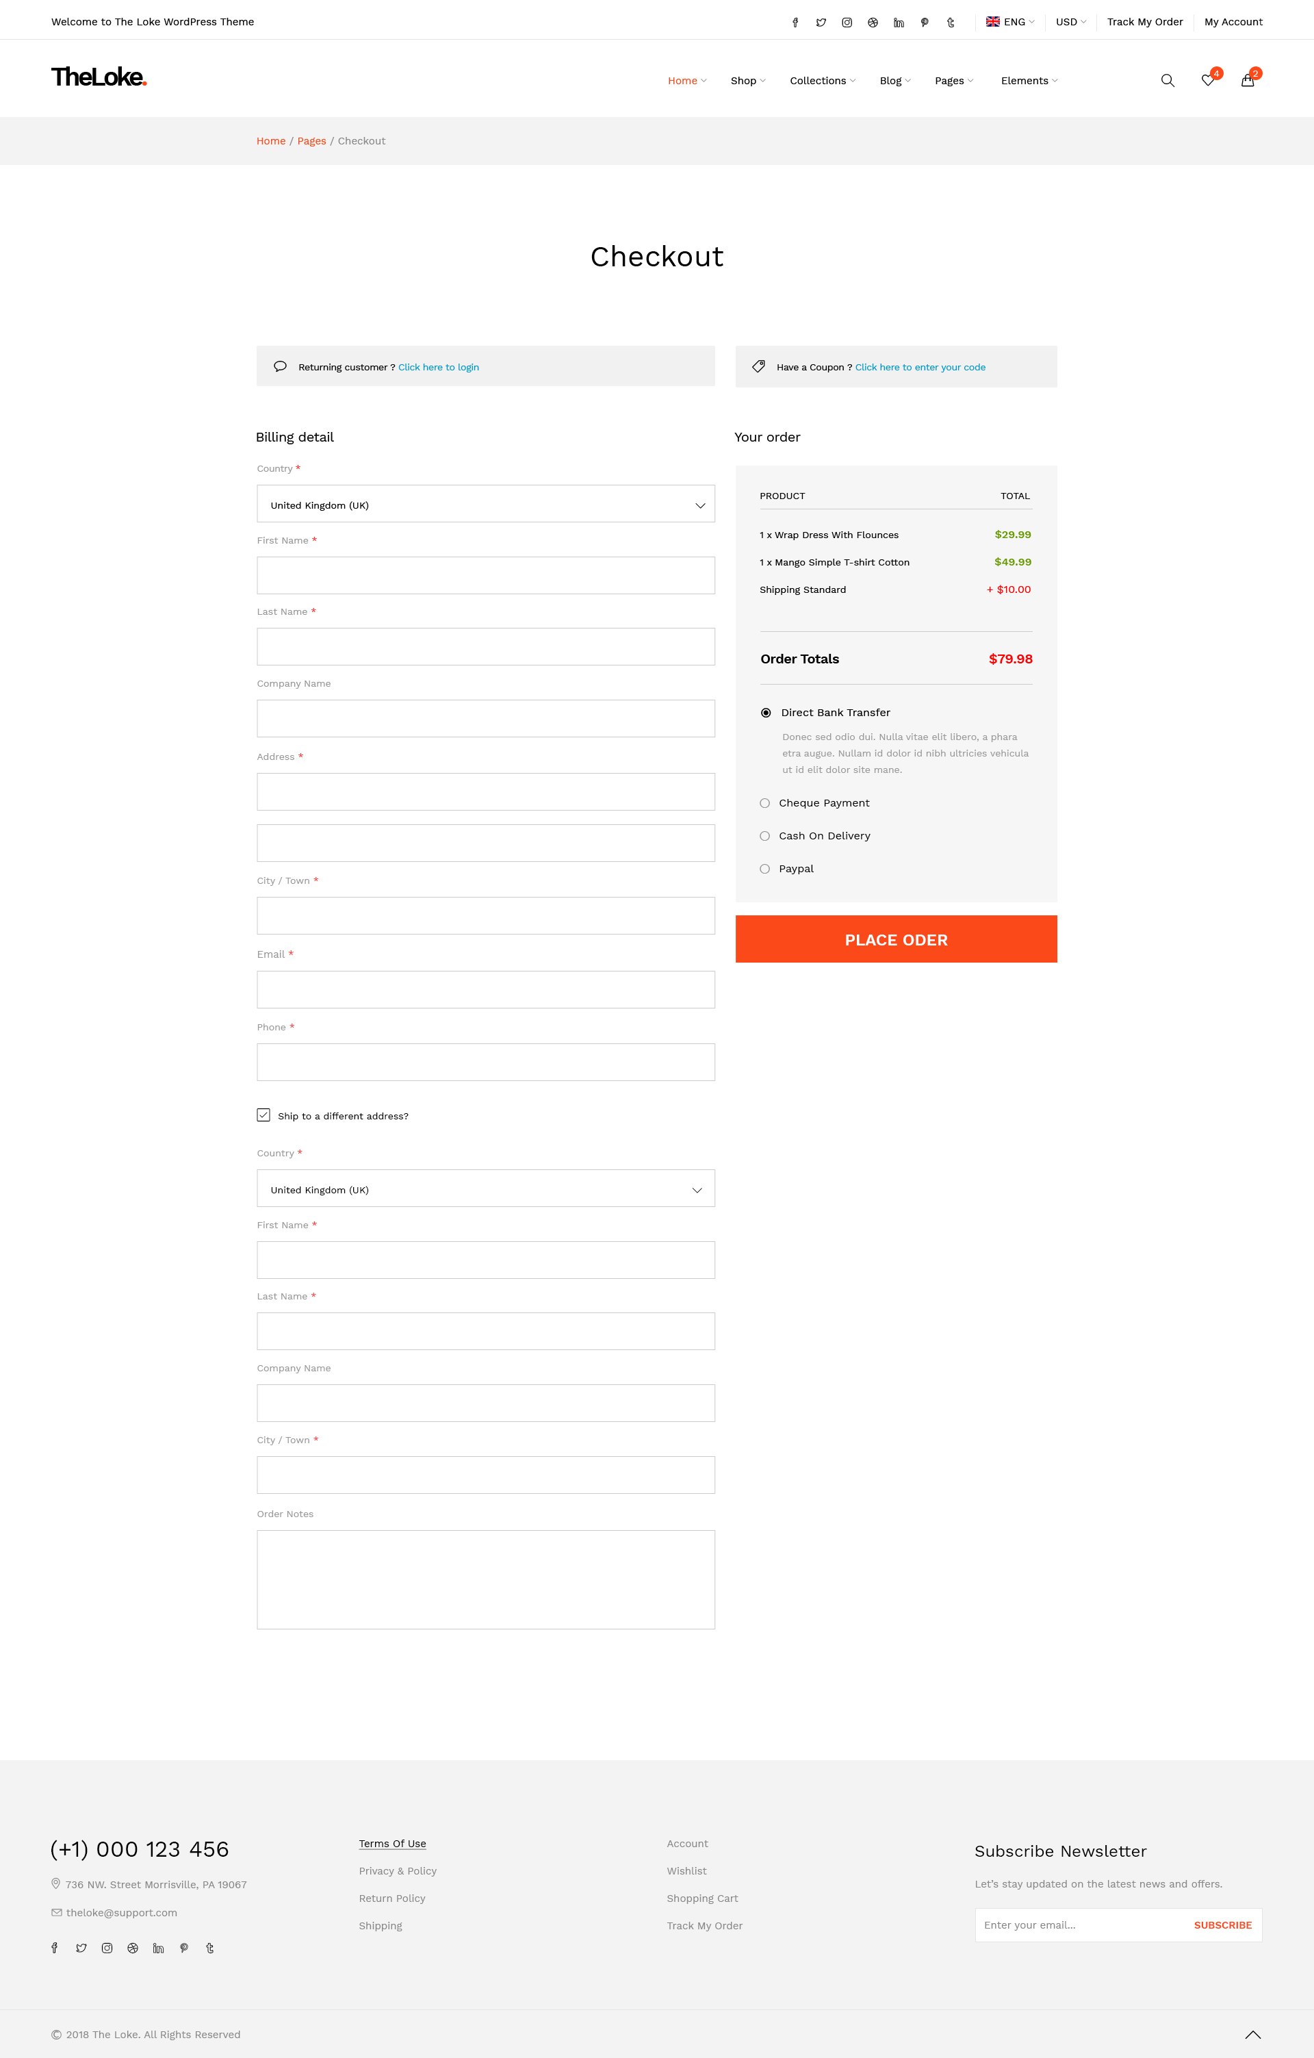Click the Pinterest icon in footer

(x=183, y=1948)
